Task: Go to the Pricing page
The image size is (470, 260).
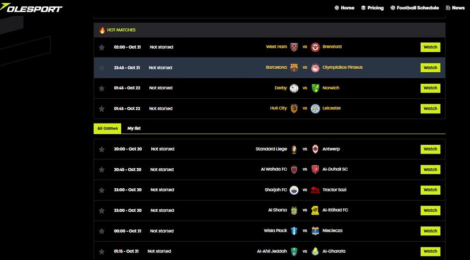Action: point(372,8)
